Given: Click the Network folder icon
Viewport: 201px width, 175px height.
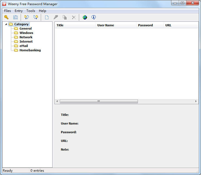Looking at the screenshot, I should click(16, 37).
